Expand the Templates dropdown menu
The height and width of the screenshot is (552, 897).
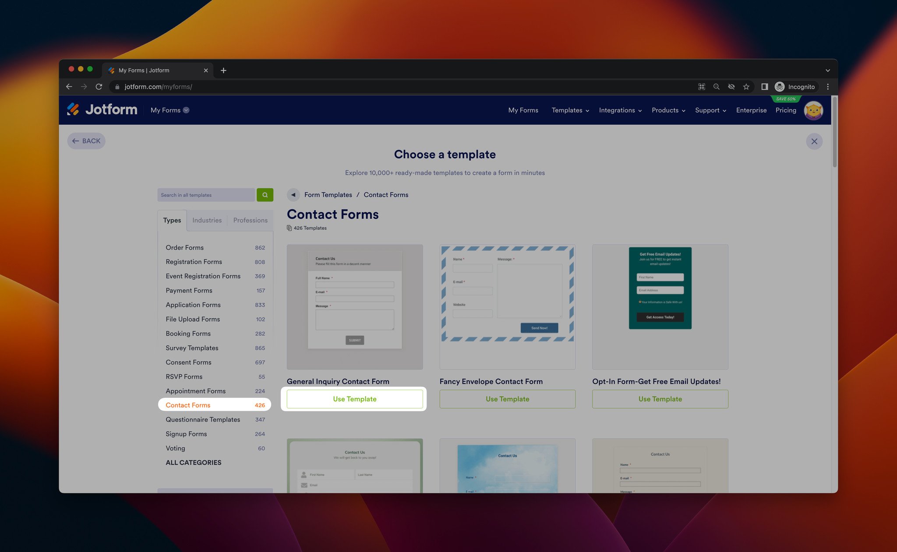coord(569,110)
